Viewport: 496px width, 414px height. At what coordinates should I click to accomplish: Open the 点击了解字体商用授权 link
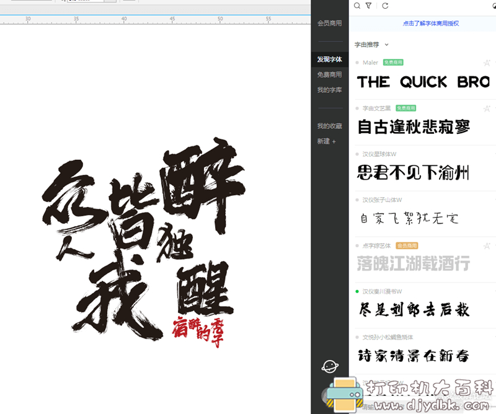(x=431, y=24)
